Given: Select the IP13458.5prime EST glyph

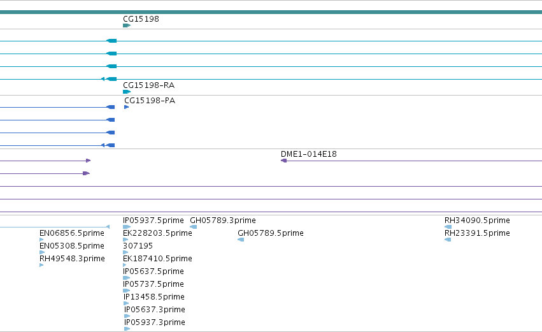Looking at the screenshot, I should click(x=126, y=303).
